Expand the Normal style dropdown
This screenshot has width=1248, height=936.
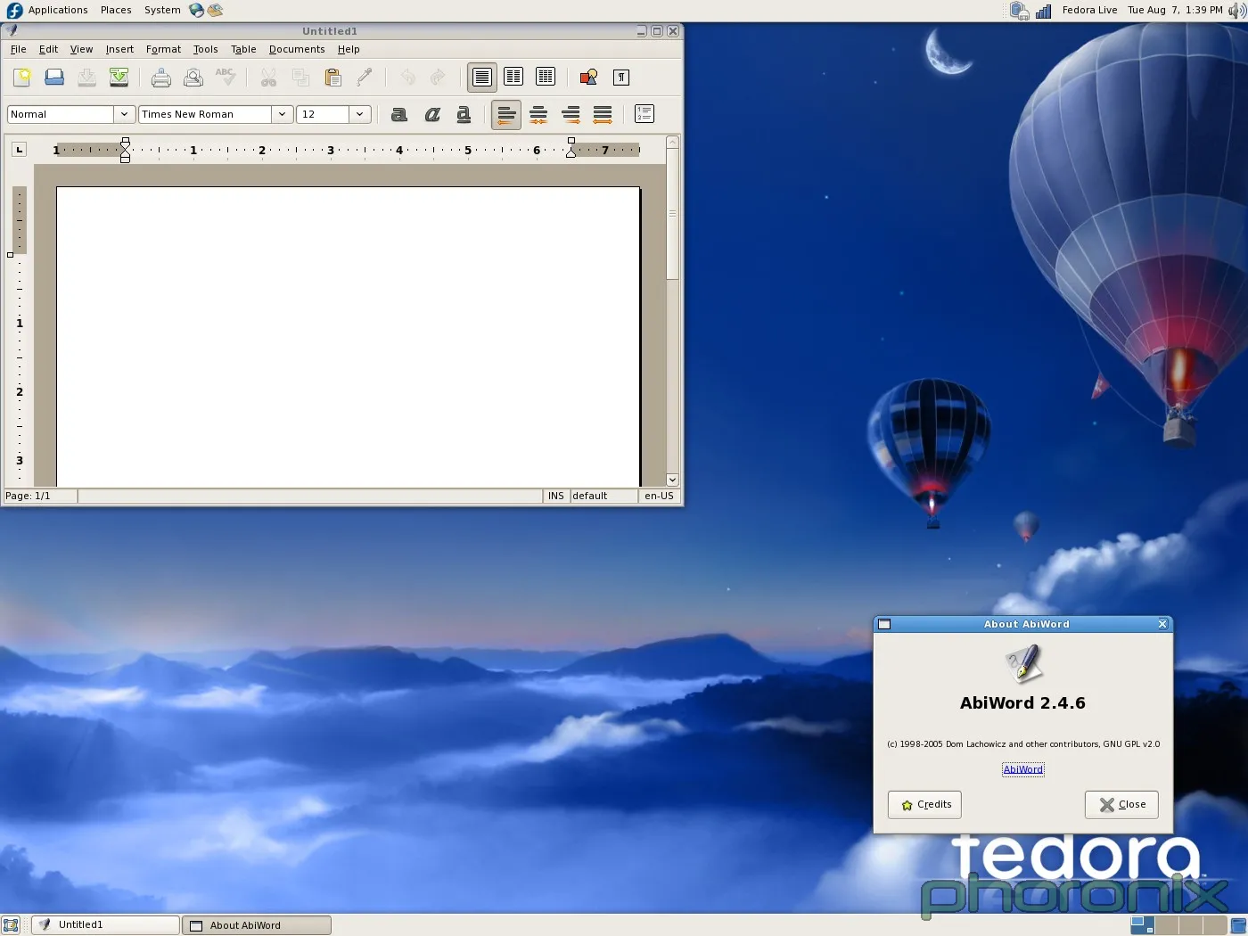(x=124, y=114)
